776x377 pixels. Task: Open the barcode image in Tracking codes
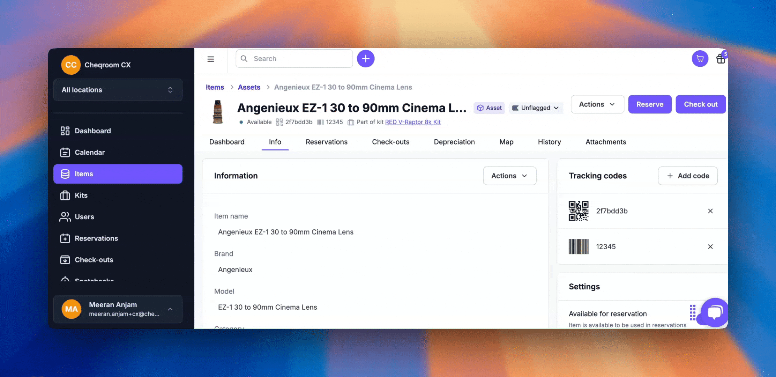pos(579,246)
